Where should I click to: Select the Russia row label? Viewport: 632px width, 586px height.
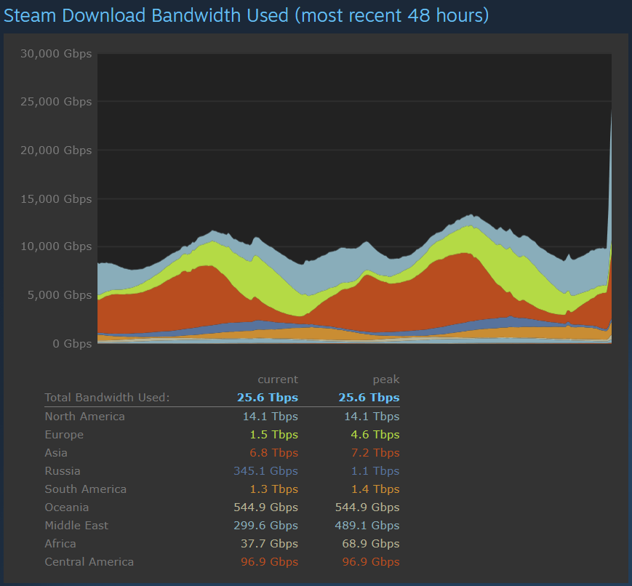coord(63,470)
